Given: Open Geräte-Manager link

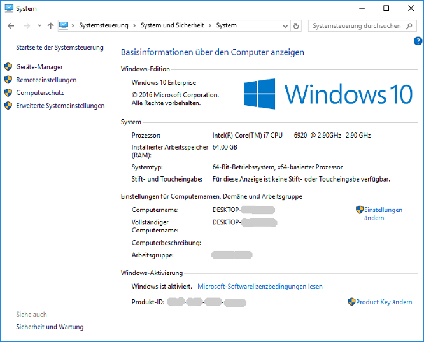Looking at the screenshot, I should [x=39, y=67].
